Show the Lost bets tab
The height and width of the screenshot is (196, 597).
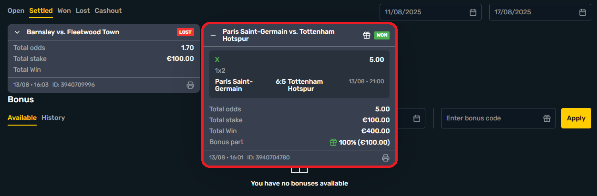click(83, 10)
